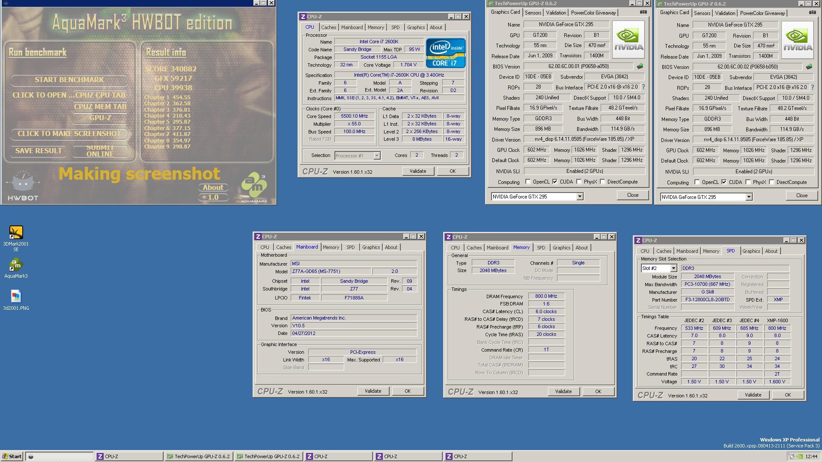
Task: Switch to second TechPowerUp GPU-Z taskbar item
Action: pyautogui.click(x=269, y=456)
